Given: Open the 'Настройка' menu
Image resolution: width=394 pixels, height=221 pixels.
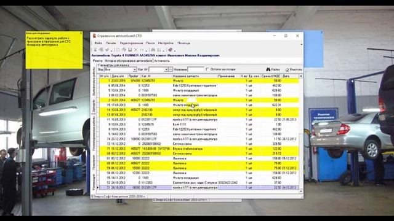Looking at the screenshot, I should (166, 43).
